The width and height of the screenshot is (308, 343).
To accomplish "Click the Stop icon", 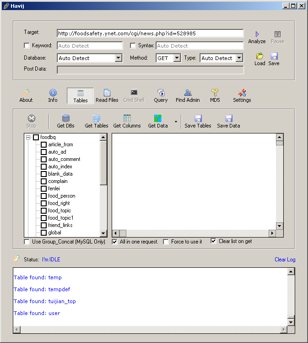I will pos(32,118).
